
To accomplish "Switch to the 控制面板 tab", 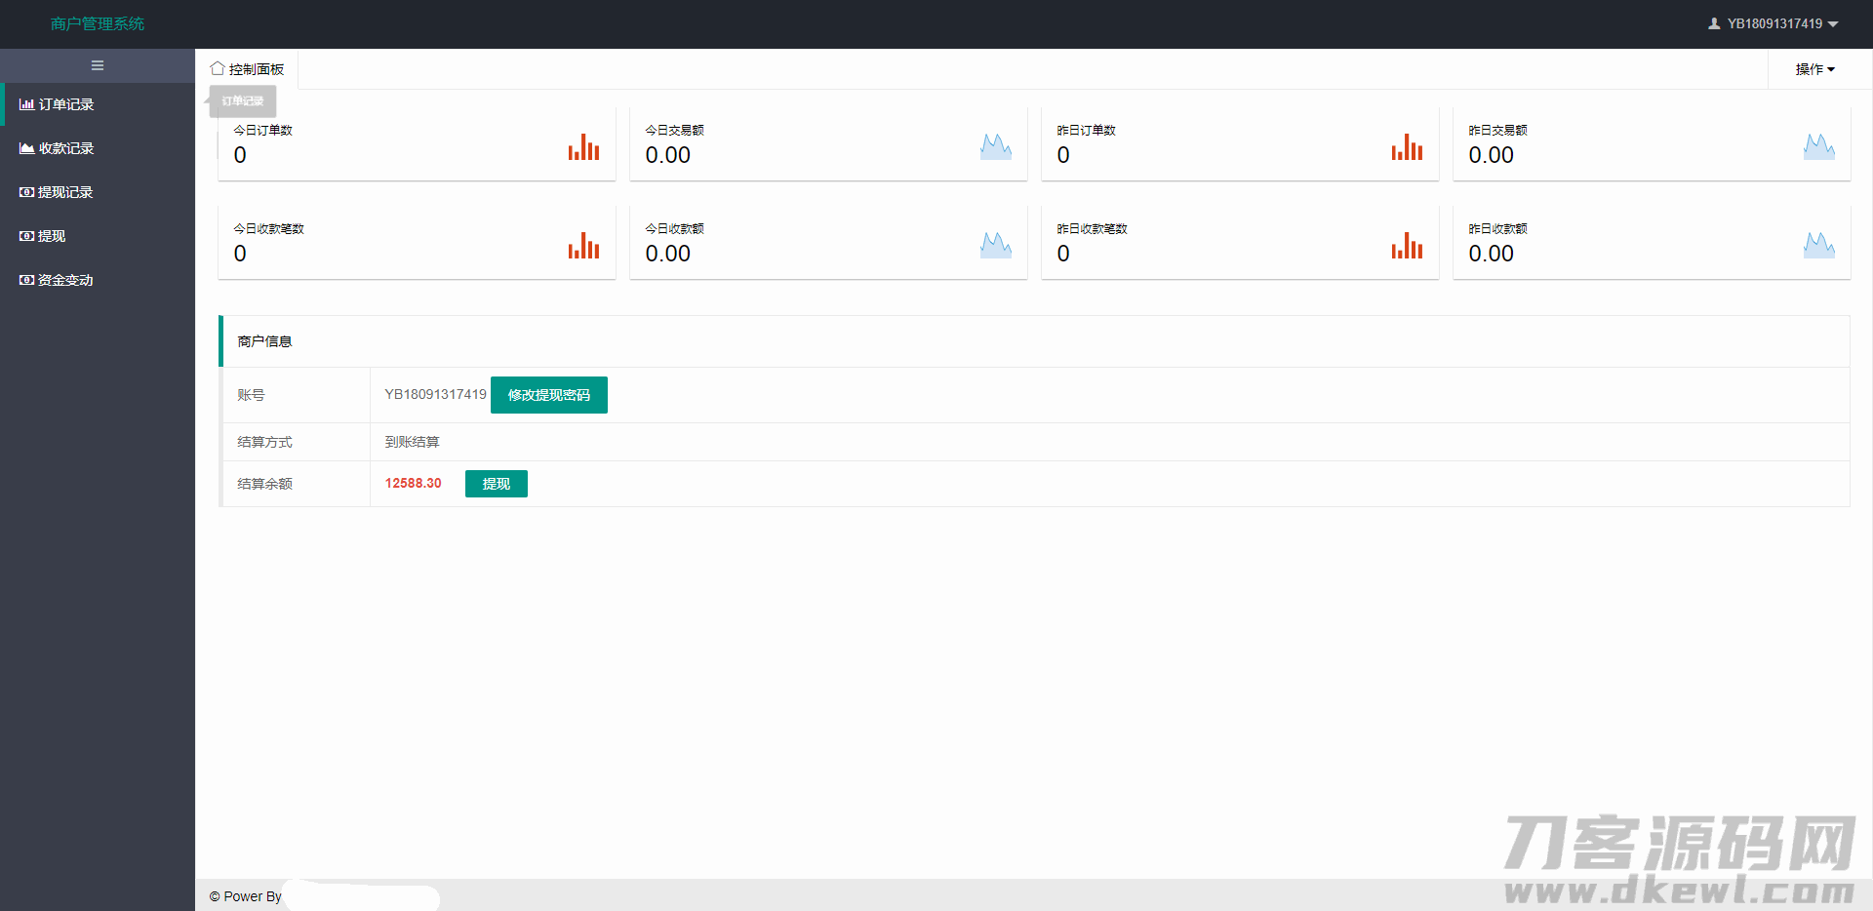I will 248,69.
